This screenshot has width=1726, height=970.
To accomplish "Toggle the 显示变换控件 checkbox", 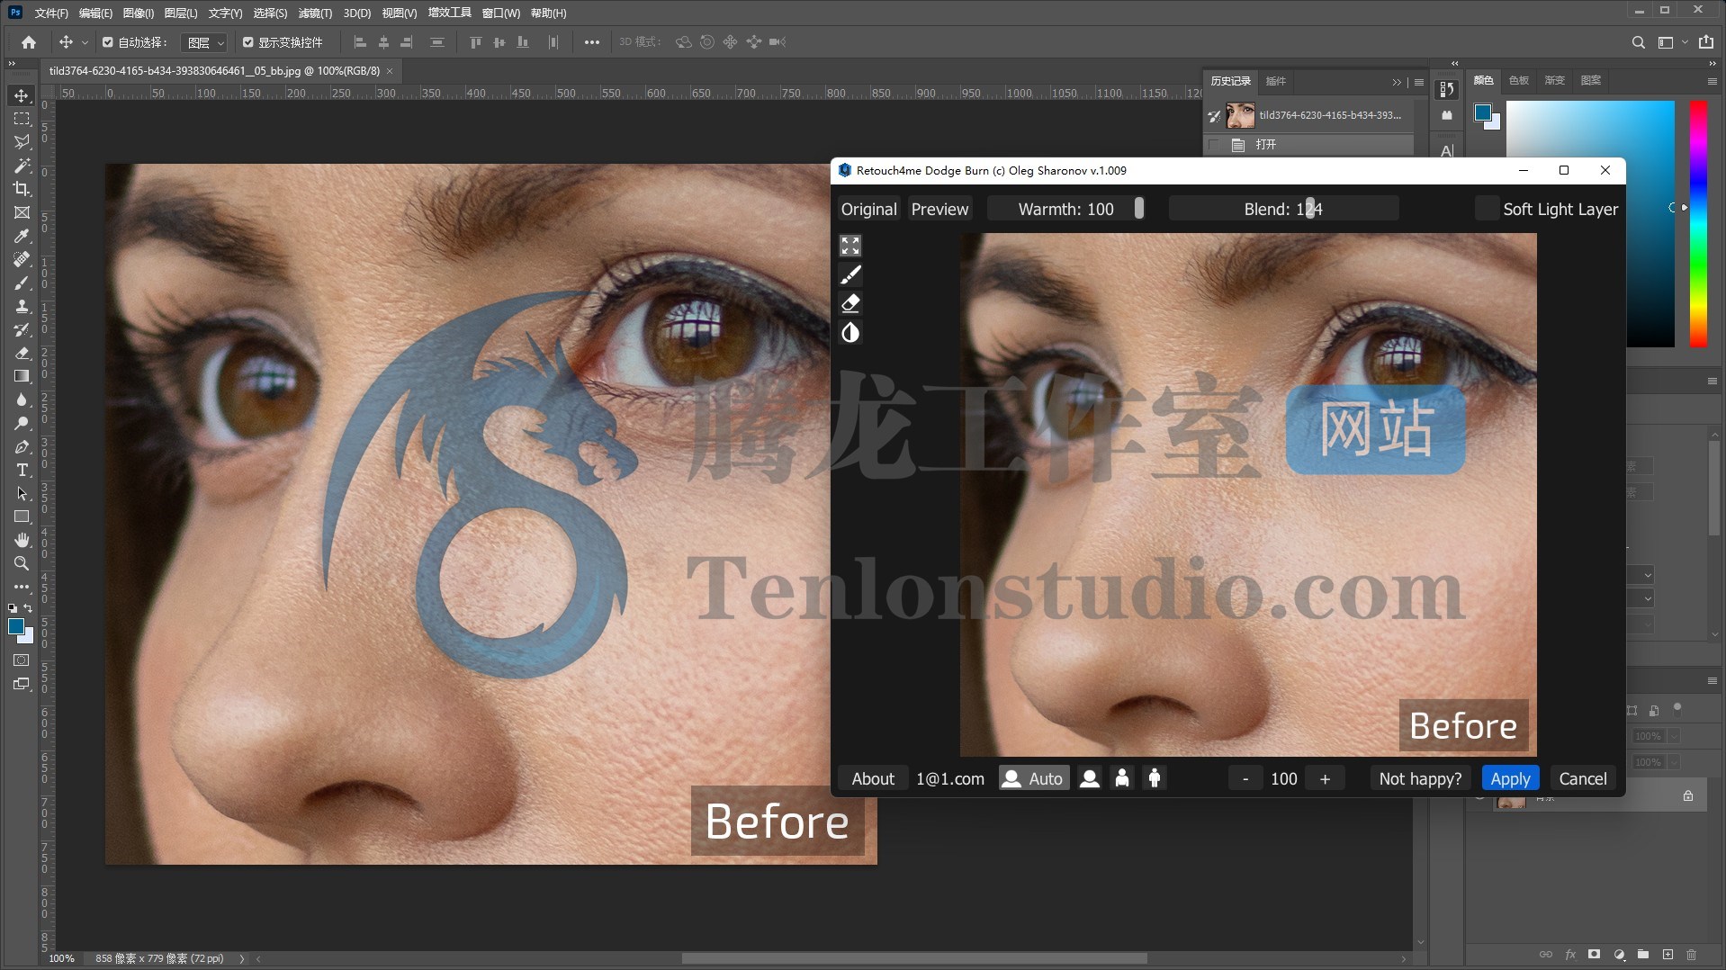I will [x=248, y=42].
